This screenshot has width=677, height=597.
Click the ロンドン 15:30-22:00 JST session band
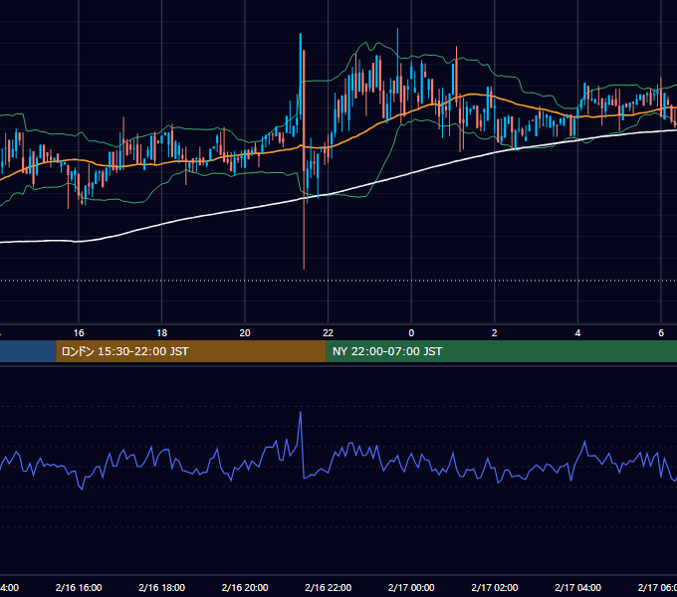(191, 351)
